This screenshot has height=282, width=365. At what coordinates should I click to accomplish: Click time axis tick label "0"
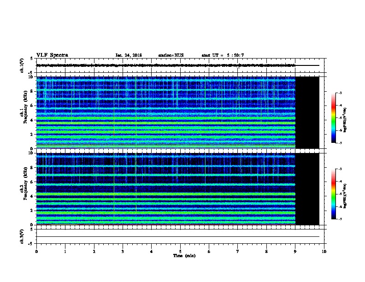[x=36, y=252]
